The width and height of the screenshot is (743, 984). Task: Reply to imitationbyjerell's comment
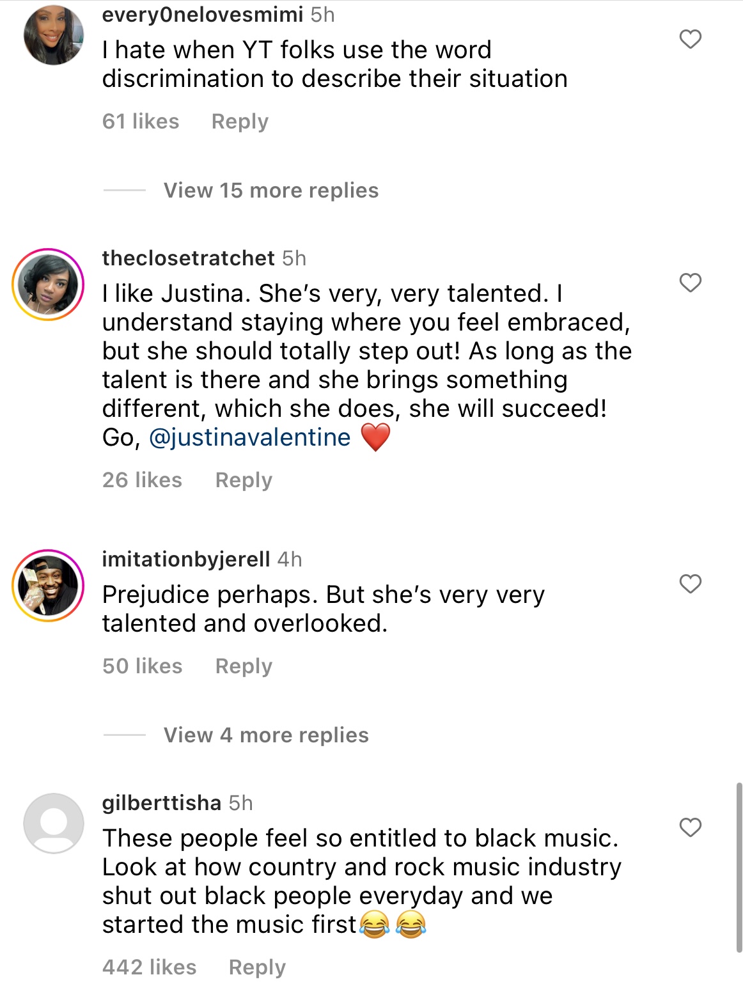pos(244,666)
